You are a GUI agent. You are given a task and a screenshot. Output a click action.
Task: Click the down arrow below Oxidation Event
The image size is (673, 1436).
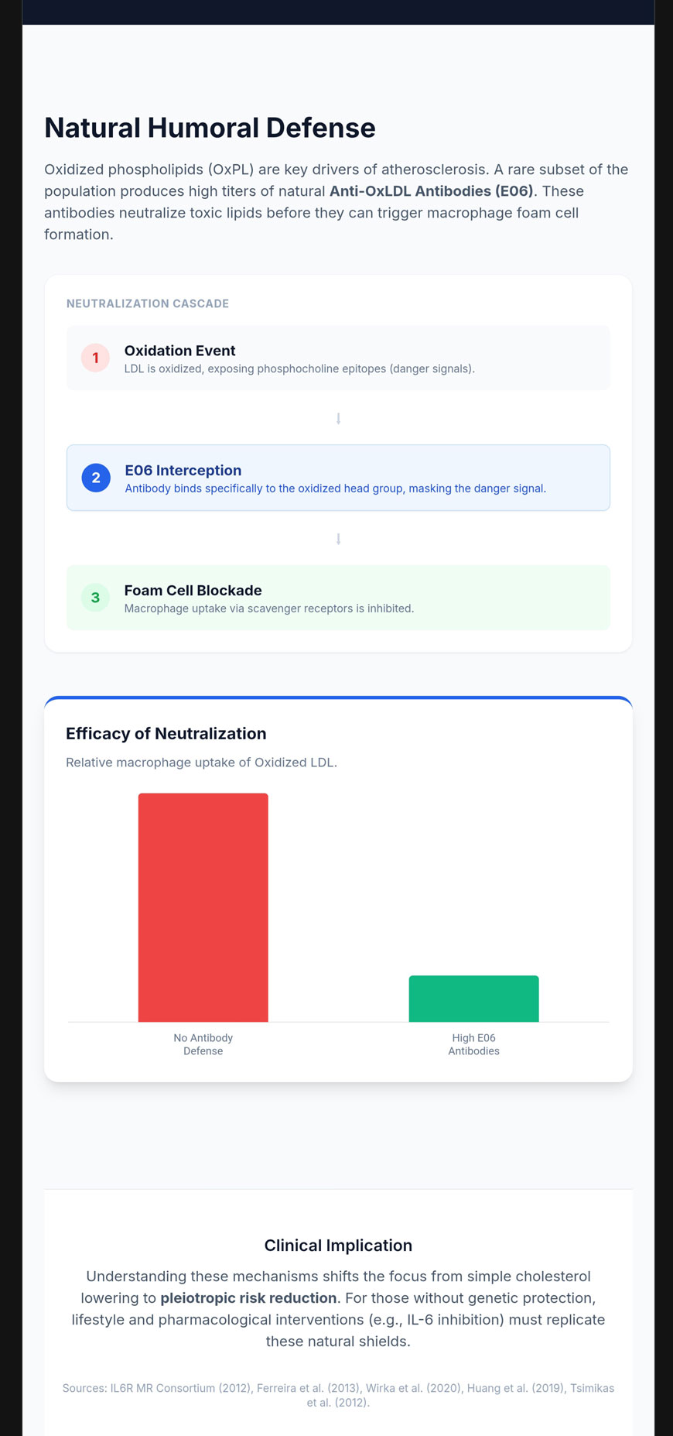(338, 419)
